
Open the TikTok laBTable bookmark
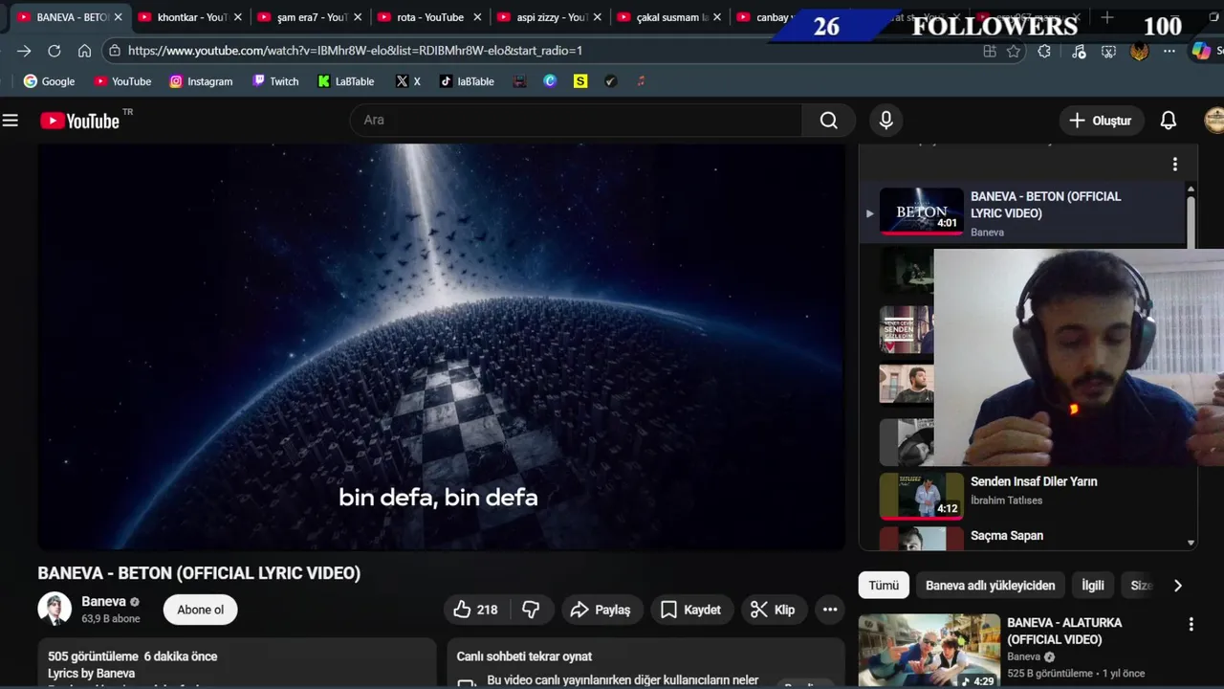point(467,81)
